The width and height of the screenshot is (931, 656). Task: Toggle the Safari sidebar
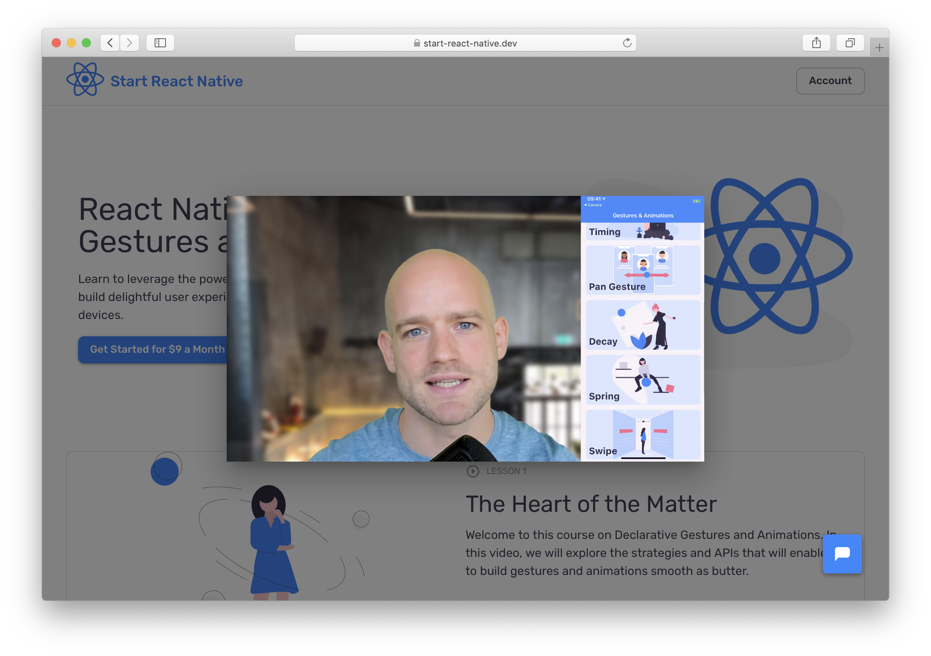point(160,42)
